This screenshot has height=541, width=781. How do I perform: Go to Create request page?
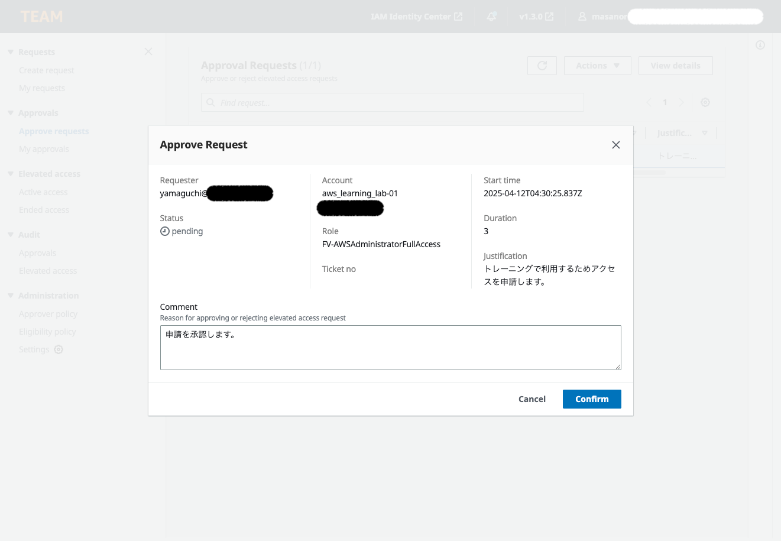pyautogui.click(x=47, y=70)
